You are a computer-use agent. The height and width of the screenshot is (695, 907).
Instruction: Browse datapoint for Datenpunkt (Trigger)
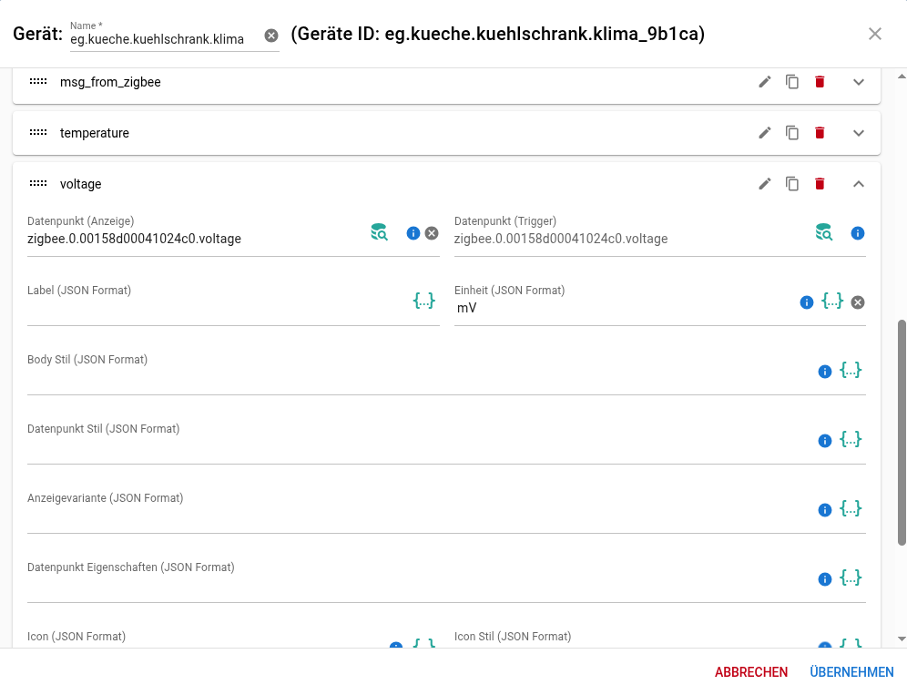[x=824, y=233]
